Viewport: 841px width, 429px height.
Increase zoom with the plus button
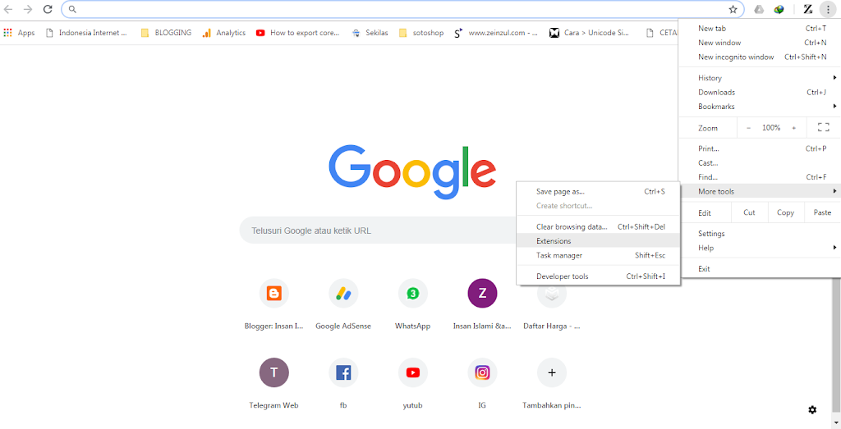pos(794,128)
